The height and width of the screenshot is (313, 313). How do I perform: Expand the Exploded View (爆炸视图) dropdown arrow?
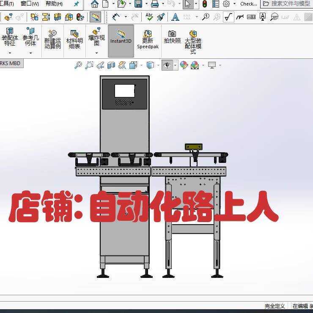[x=96, y=53]
